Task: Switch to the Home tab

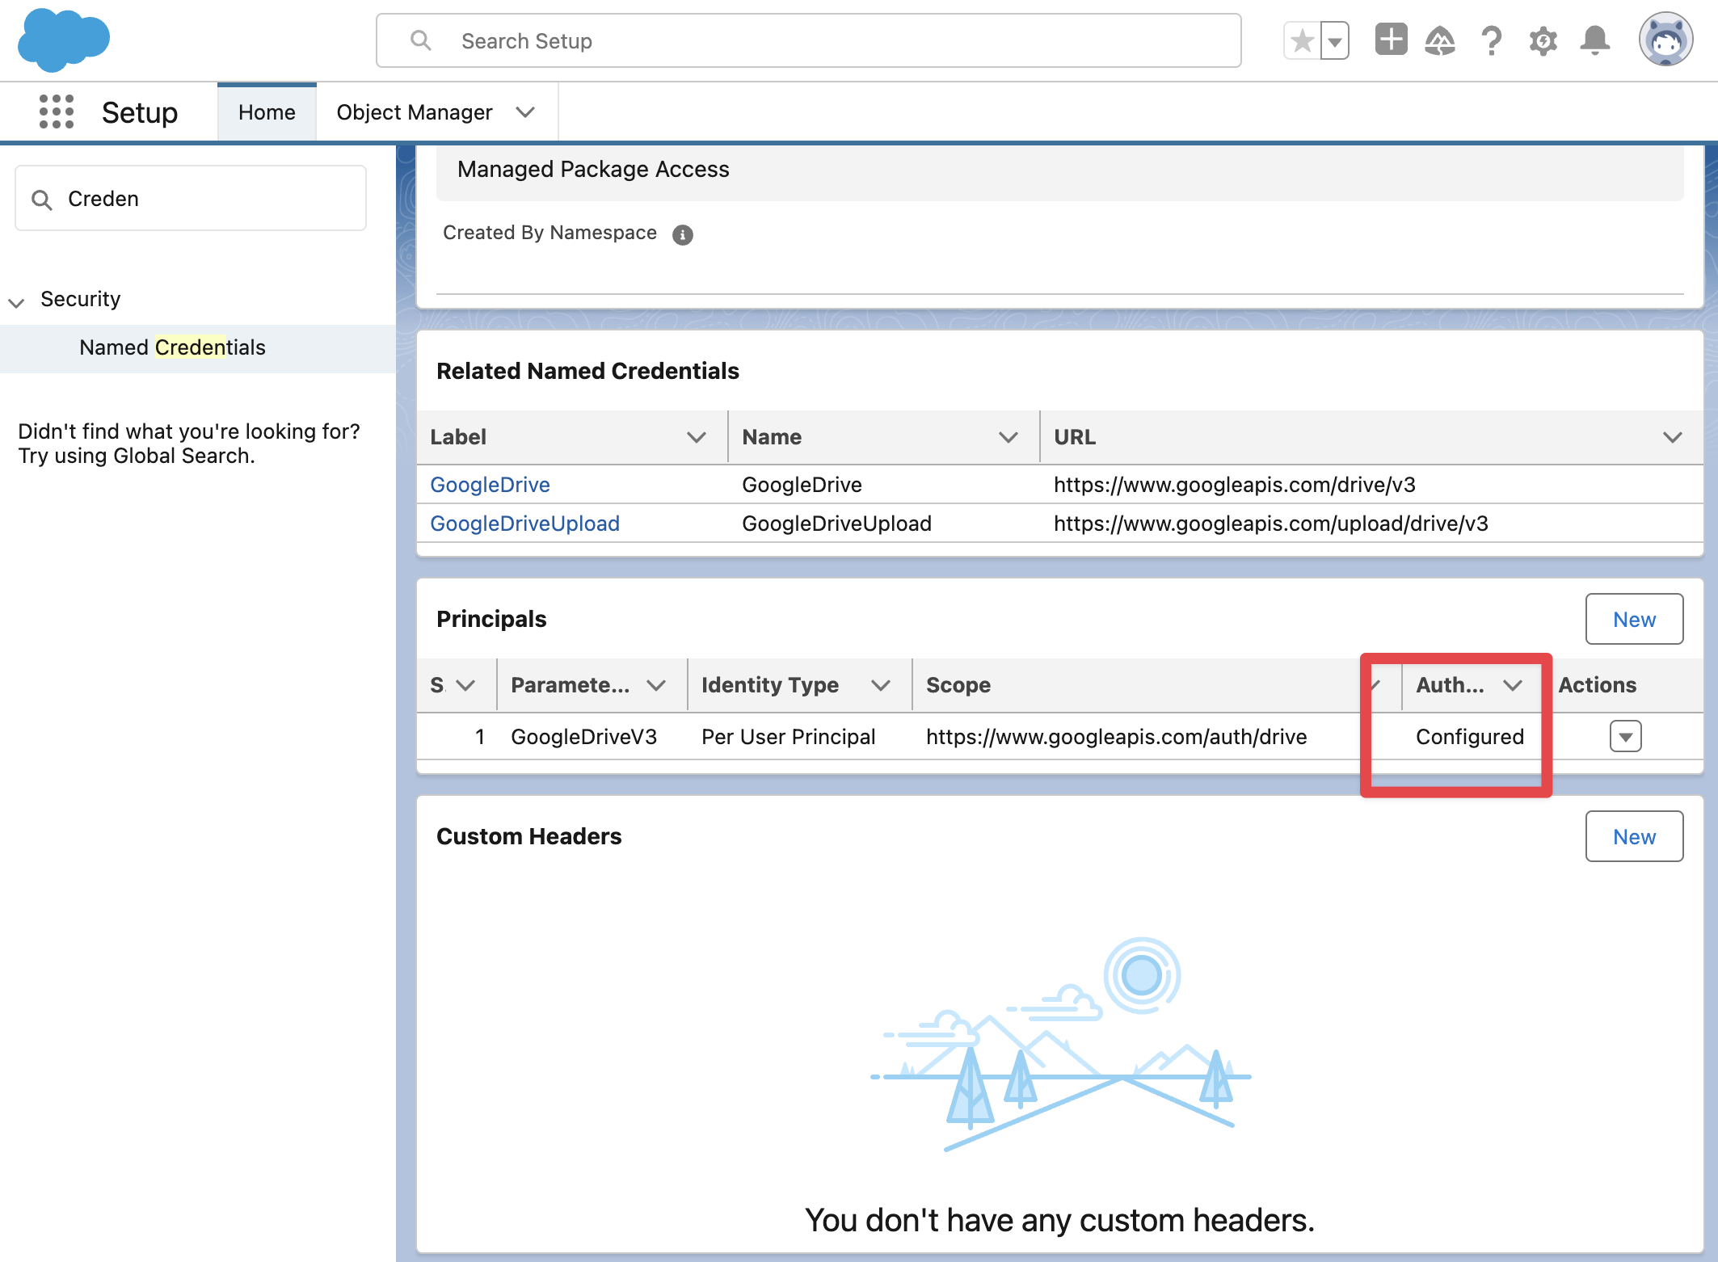Action: [x=267, y=112]
